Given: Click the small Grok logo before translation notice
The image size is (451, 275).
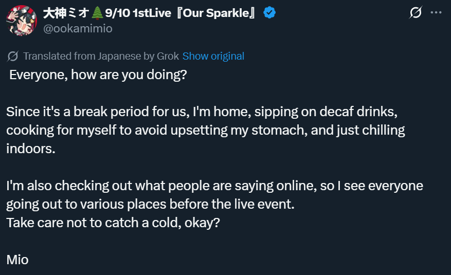Looking at the screenshot, I should click(x=13, y=56).
